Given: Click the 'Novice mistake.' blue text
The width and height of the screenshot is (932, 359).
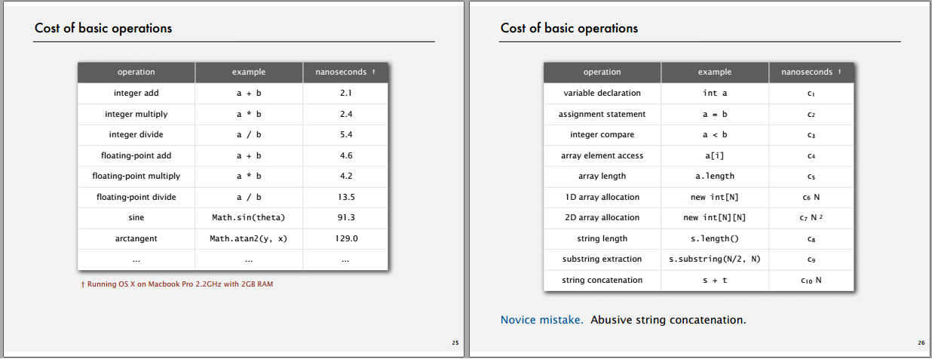Looking at the screenshot, I should [x=542, y=320].
